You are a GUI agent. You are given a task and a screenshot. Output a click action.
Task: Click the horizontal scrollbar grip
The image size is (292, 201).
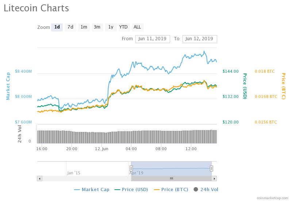tap(171, 178)
